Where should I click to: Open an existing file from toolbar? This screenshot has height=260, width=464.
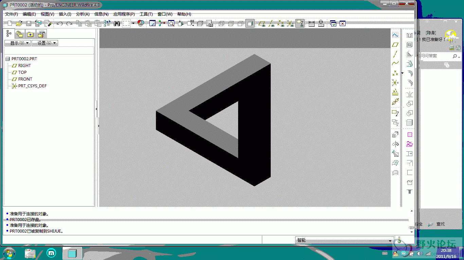19,23
